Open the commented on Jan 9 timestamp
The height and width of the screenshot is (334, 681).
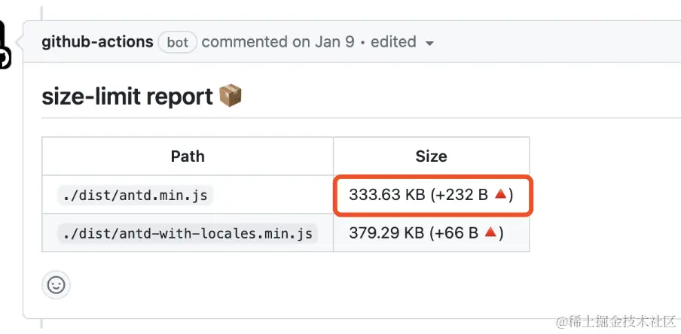(278, 41)
